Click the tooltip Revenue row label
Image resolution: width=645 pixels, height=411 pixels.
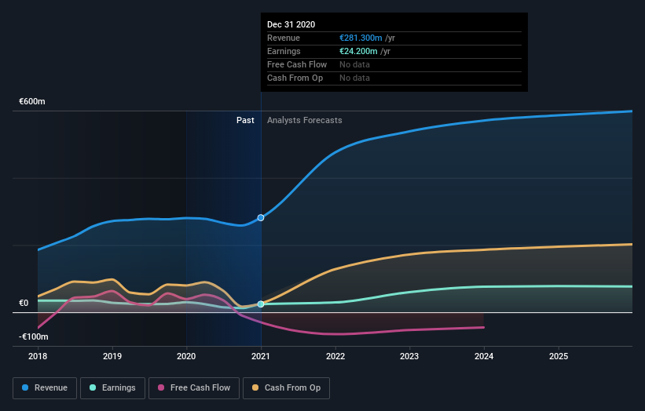(x=284, y=38)
